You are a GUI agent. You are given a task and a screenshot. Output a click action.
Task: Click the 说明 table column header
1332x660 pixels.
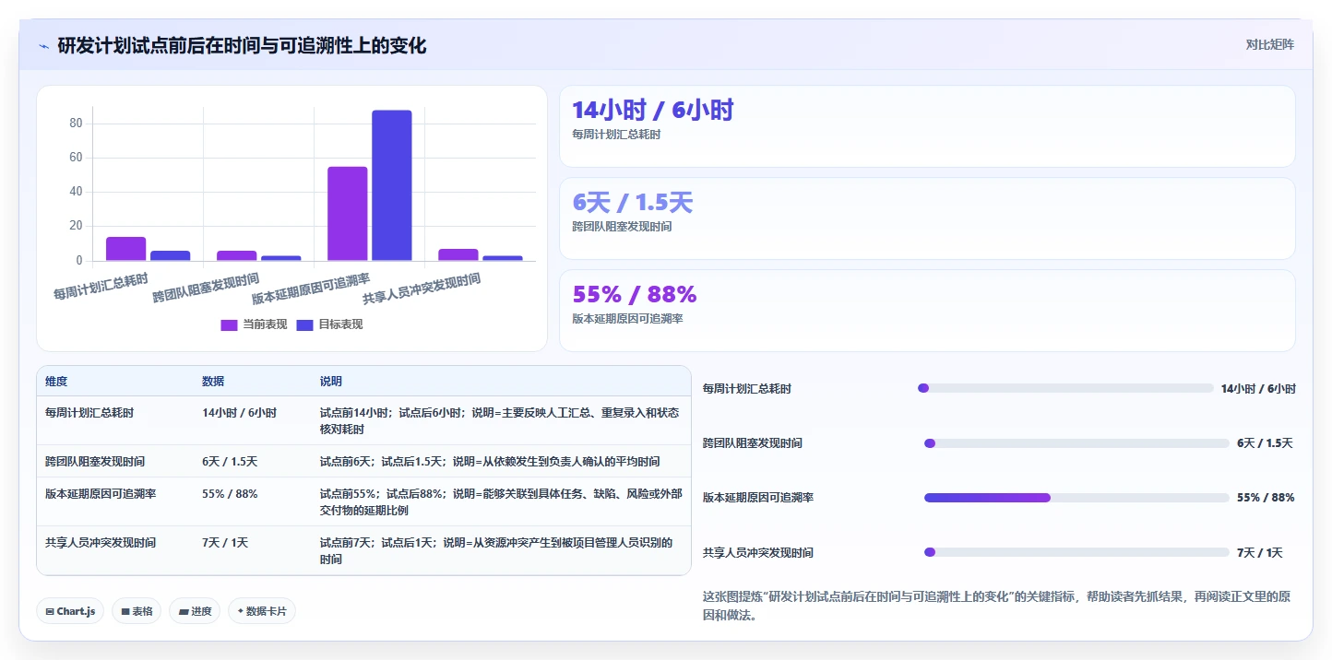(x=331, y=382)
